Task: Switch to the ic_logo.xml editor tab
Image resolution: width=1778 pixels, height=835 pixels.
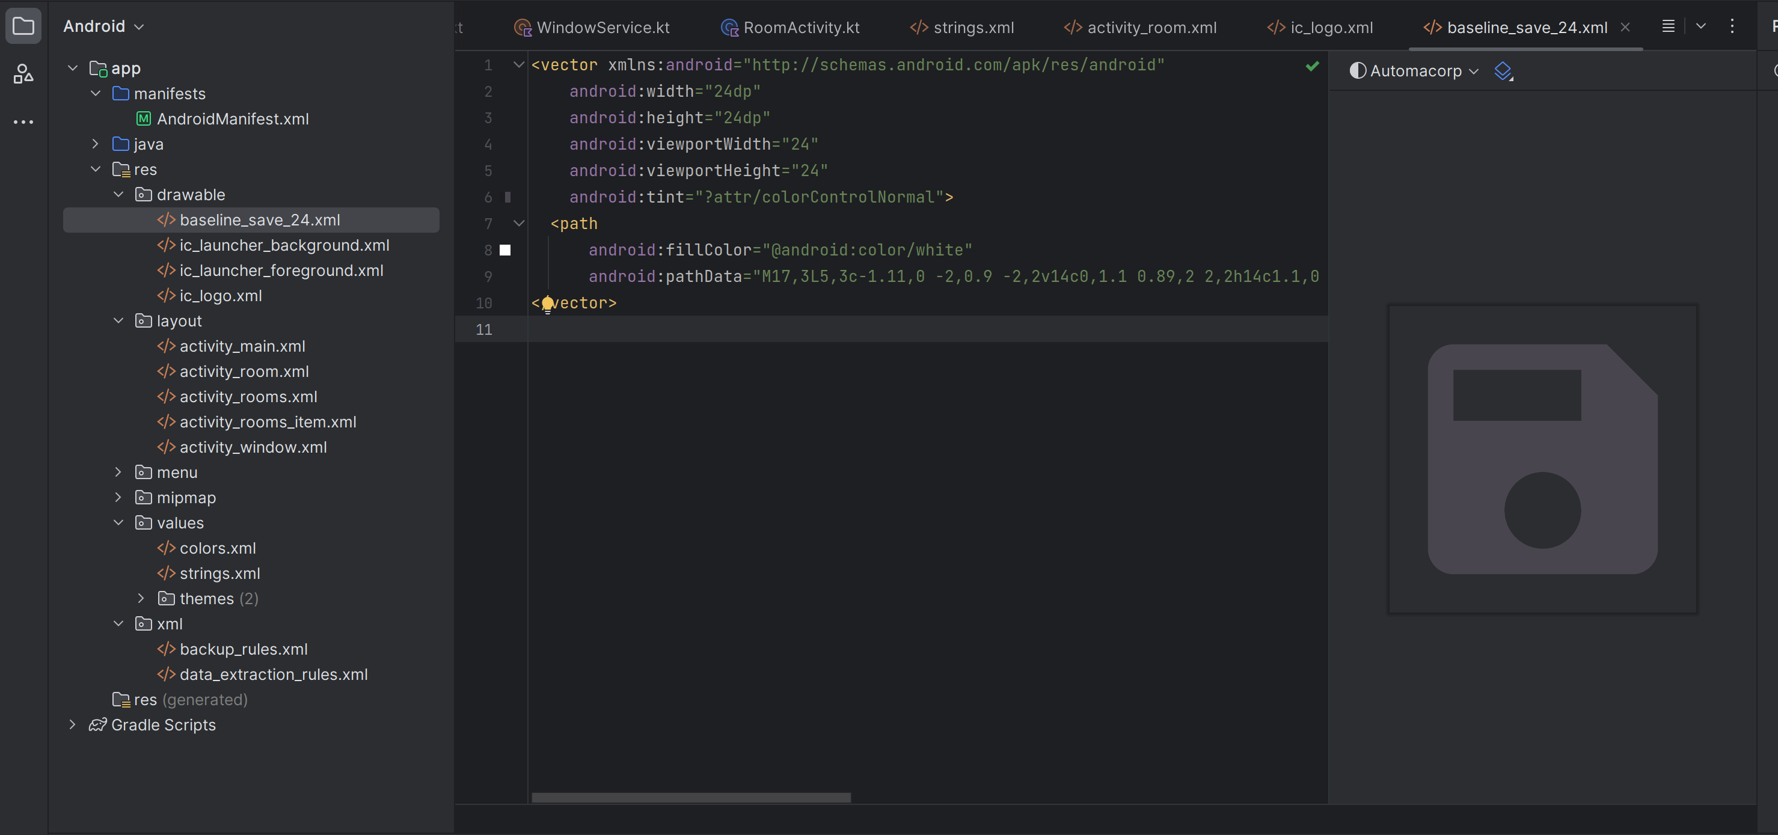Action: [x=1320, y=28]
